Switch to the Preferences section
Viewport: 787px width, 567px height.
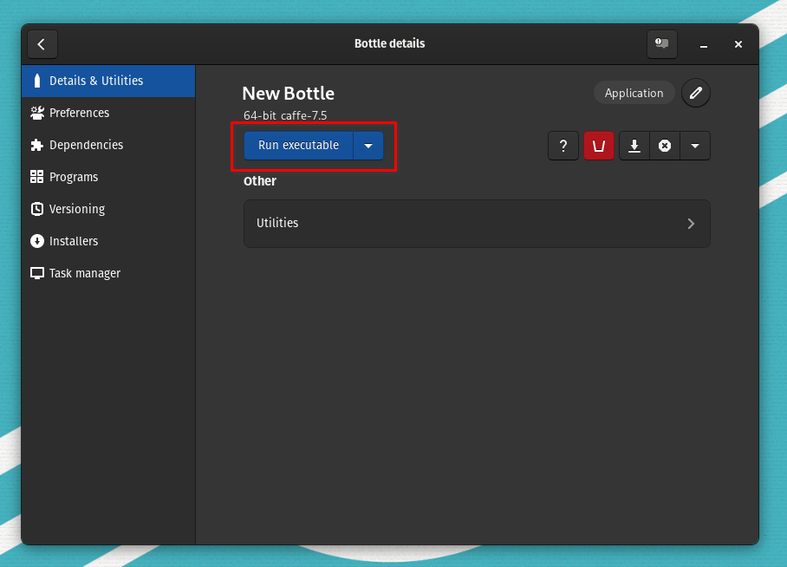tap(79, 113)
